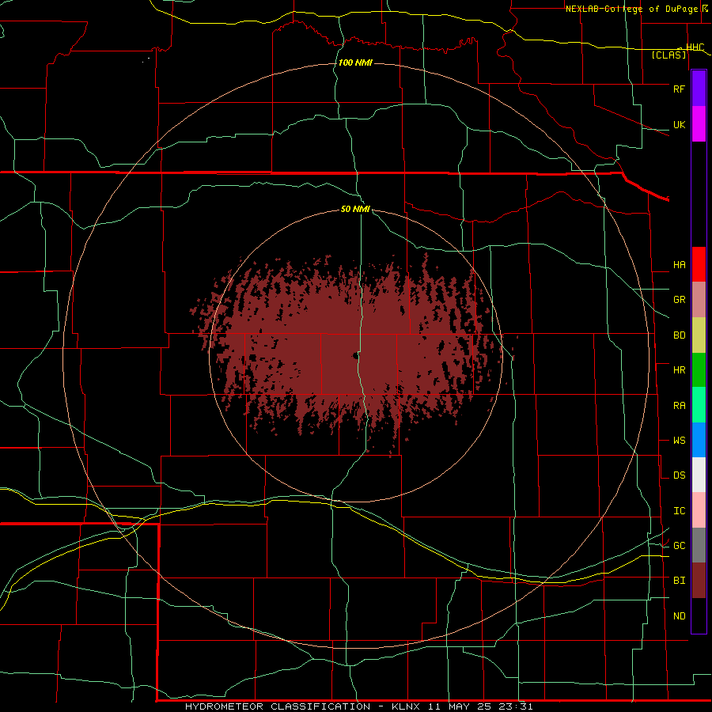
Task: Click the "NEXLAB-College of DuPage" credit text
Action: pyautogui.click(x=632, y=9)
